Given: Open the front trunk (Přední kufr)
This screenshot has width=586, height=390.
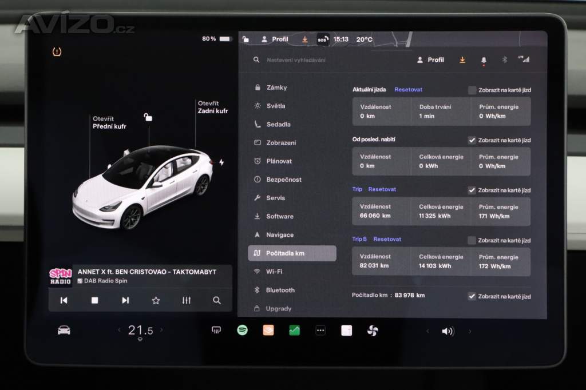Looking at the screenshot, I should click(x=109, y=123).
